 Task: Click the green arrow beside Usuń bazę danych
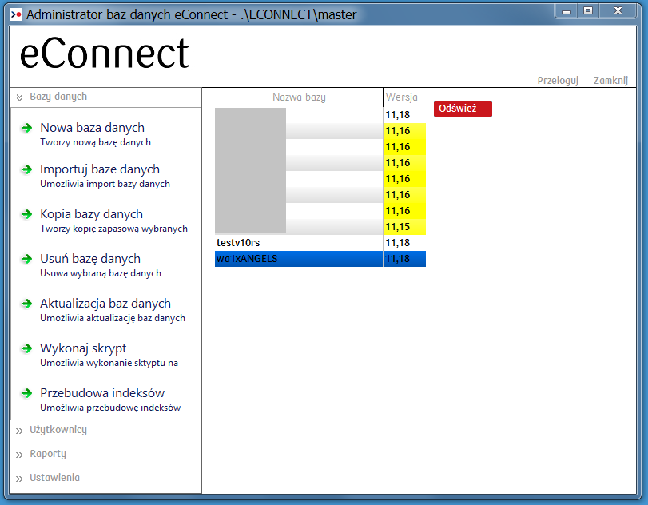(27, 259)
